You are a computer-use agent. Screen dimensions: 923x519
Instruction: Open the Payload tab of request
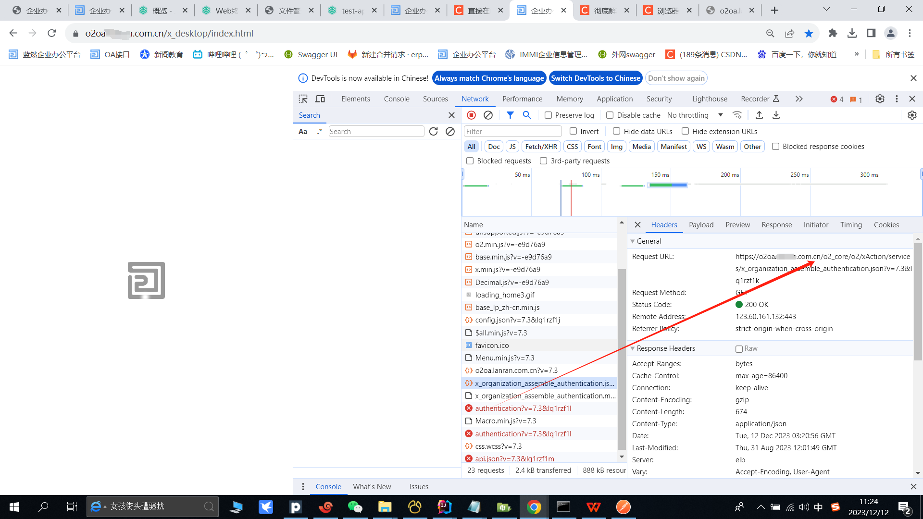pos(701,225)
